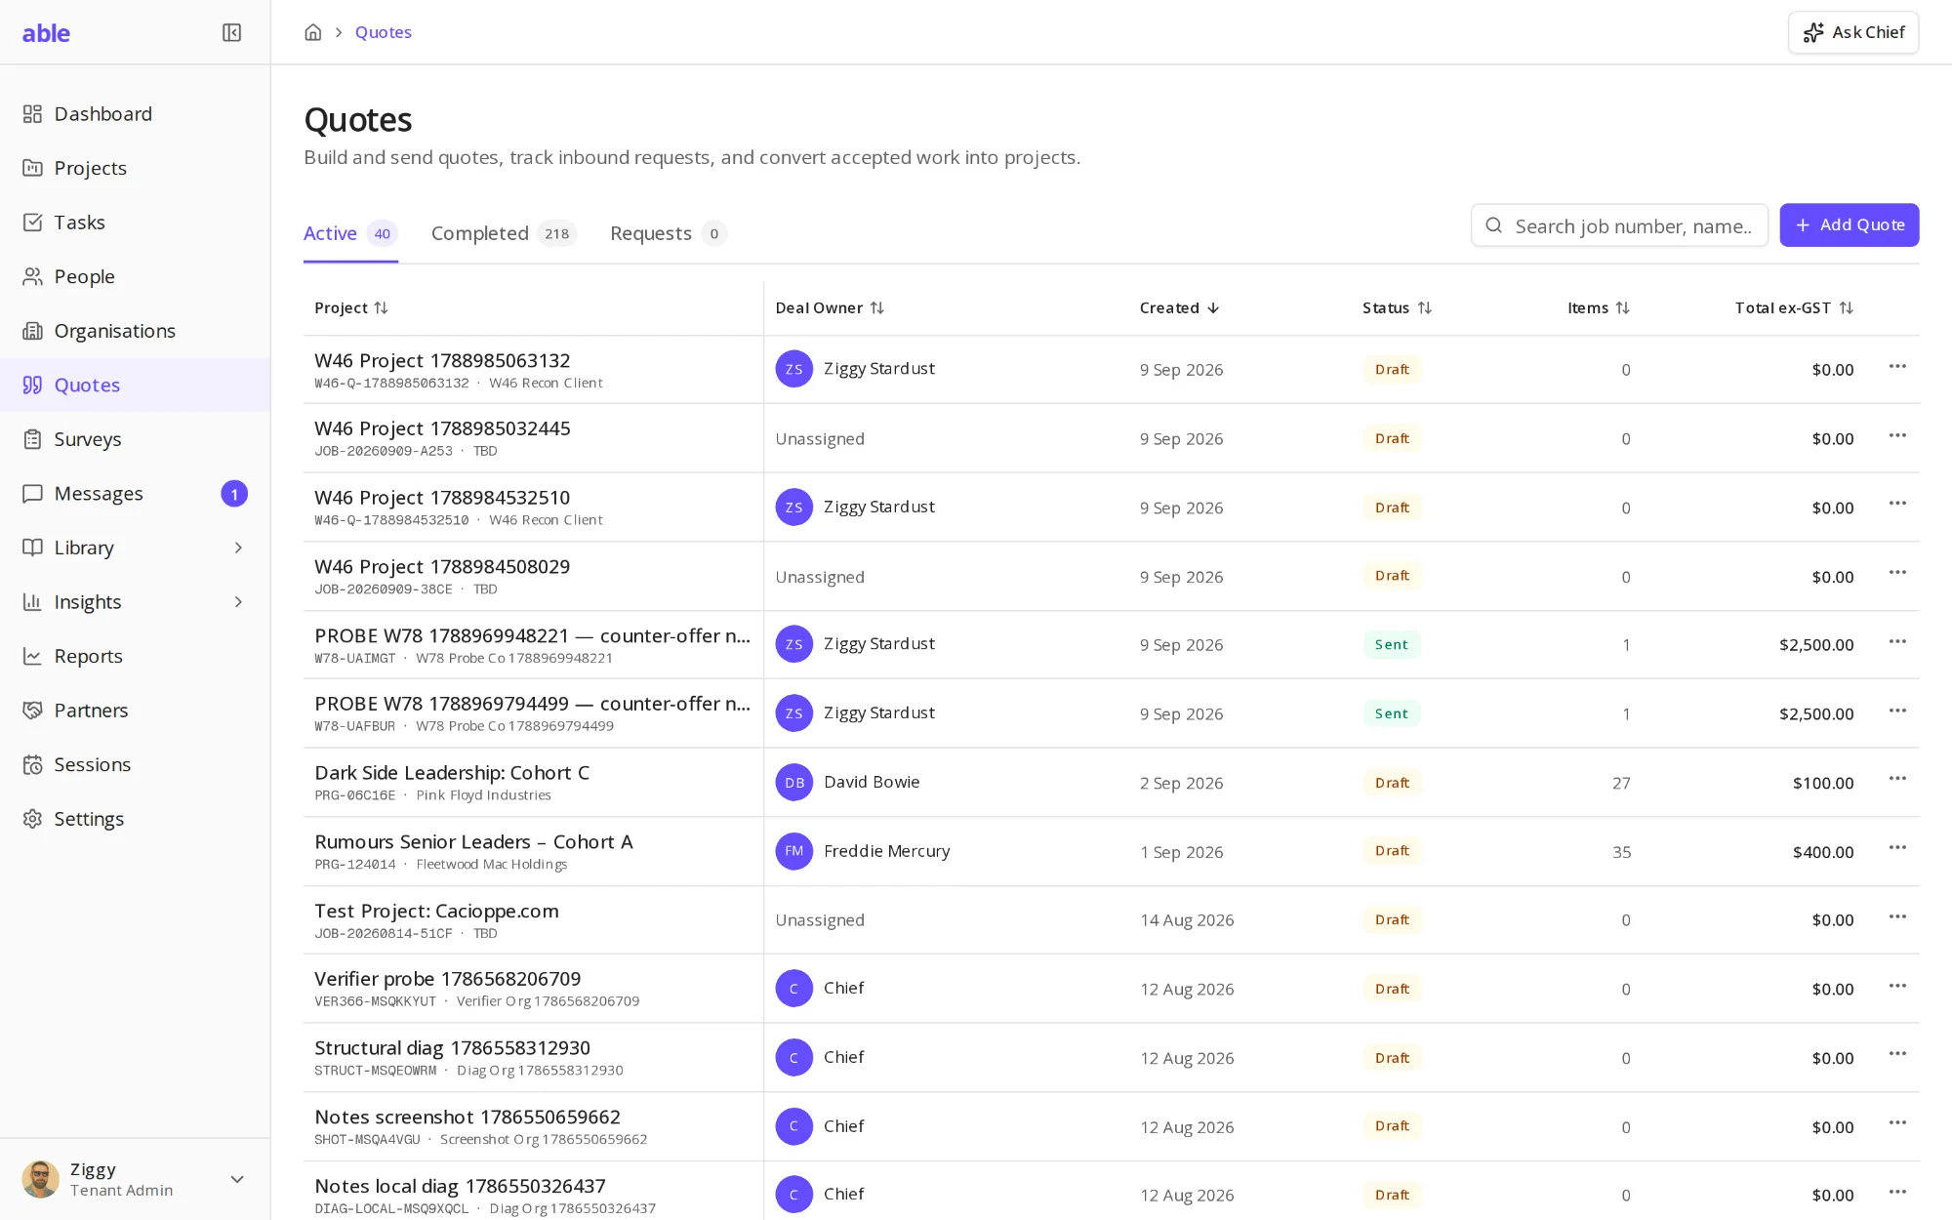Screen dimensions: 1952x1220
Task: Click the Add Quote button
Action: click(1849, 225)
